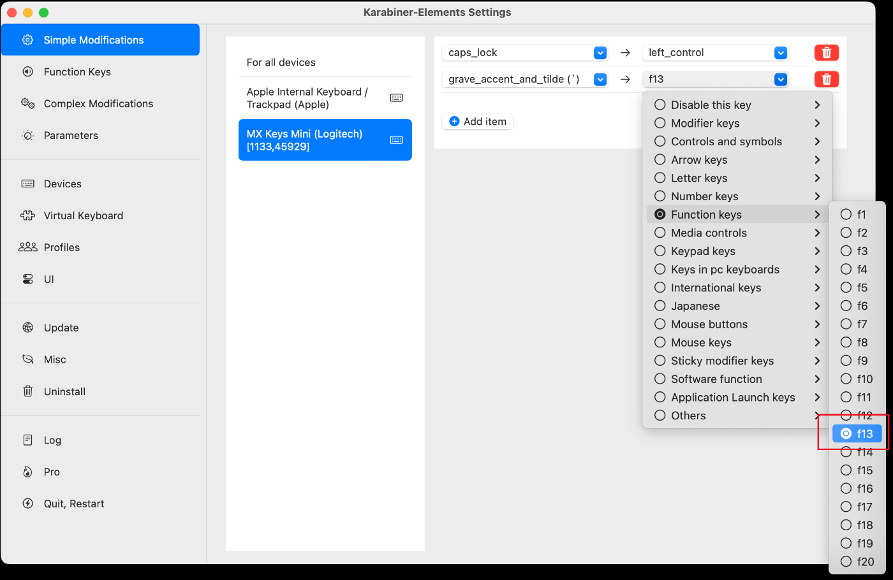Click the UI toggle icon
Viewport: 893px width, 580px height.
[x=27, y=279]
